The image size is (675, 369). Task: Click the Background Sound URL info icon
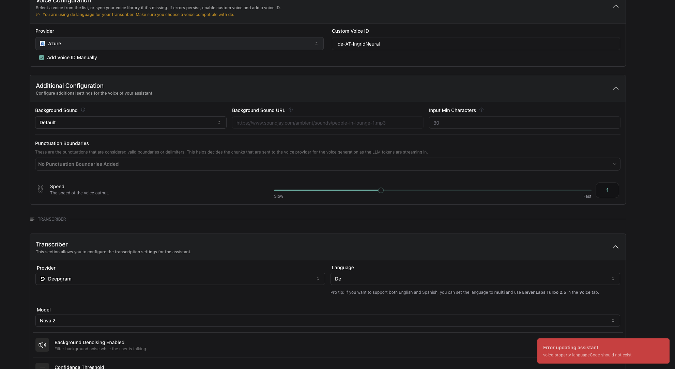291,110
